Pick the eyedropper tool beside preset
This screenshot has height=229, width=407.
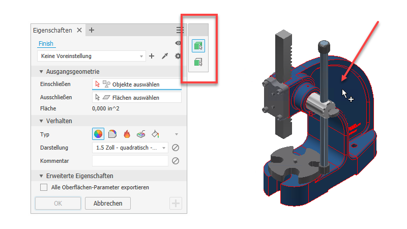[165, 56]
